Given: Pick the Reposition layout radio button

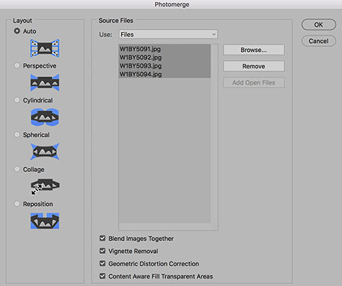Looking at the screenshot, I should pyautogui.click(x=17, y=204).
